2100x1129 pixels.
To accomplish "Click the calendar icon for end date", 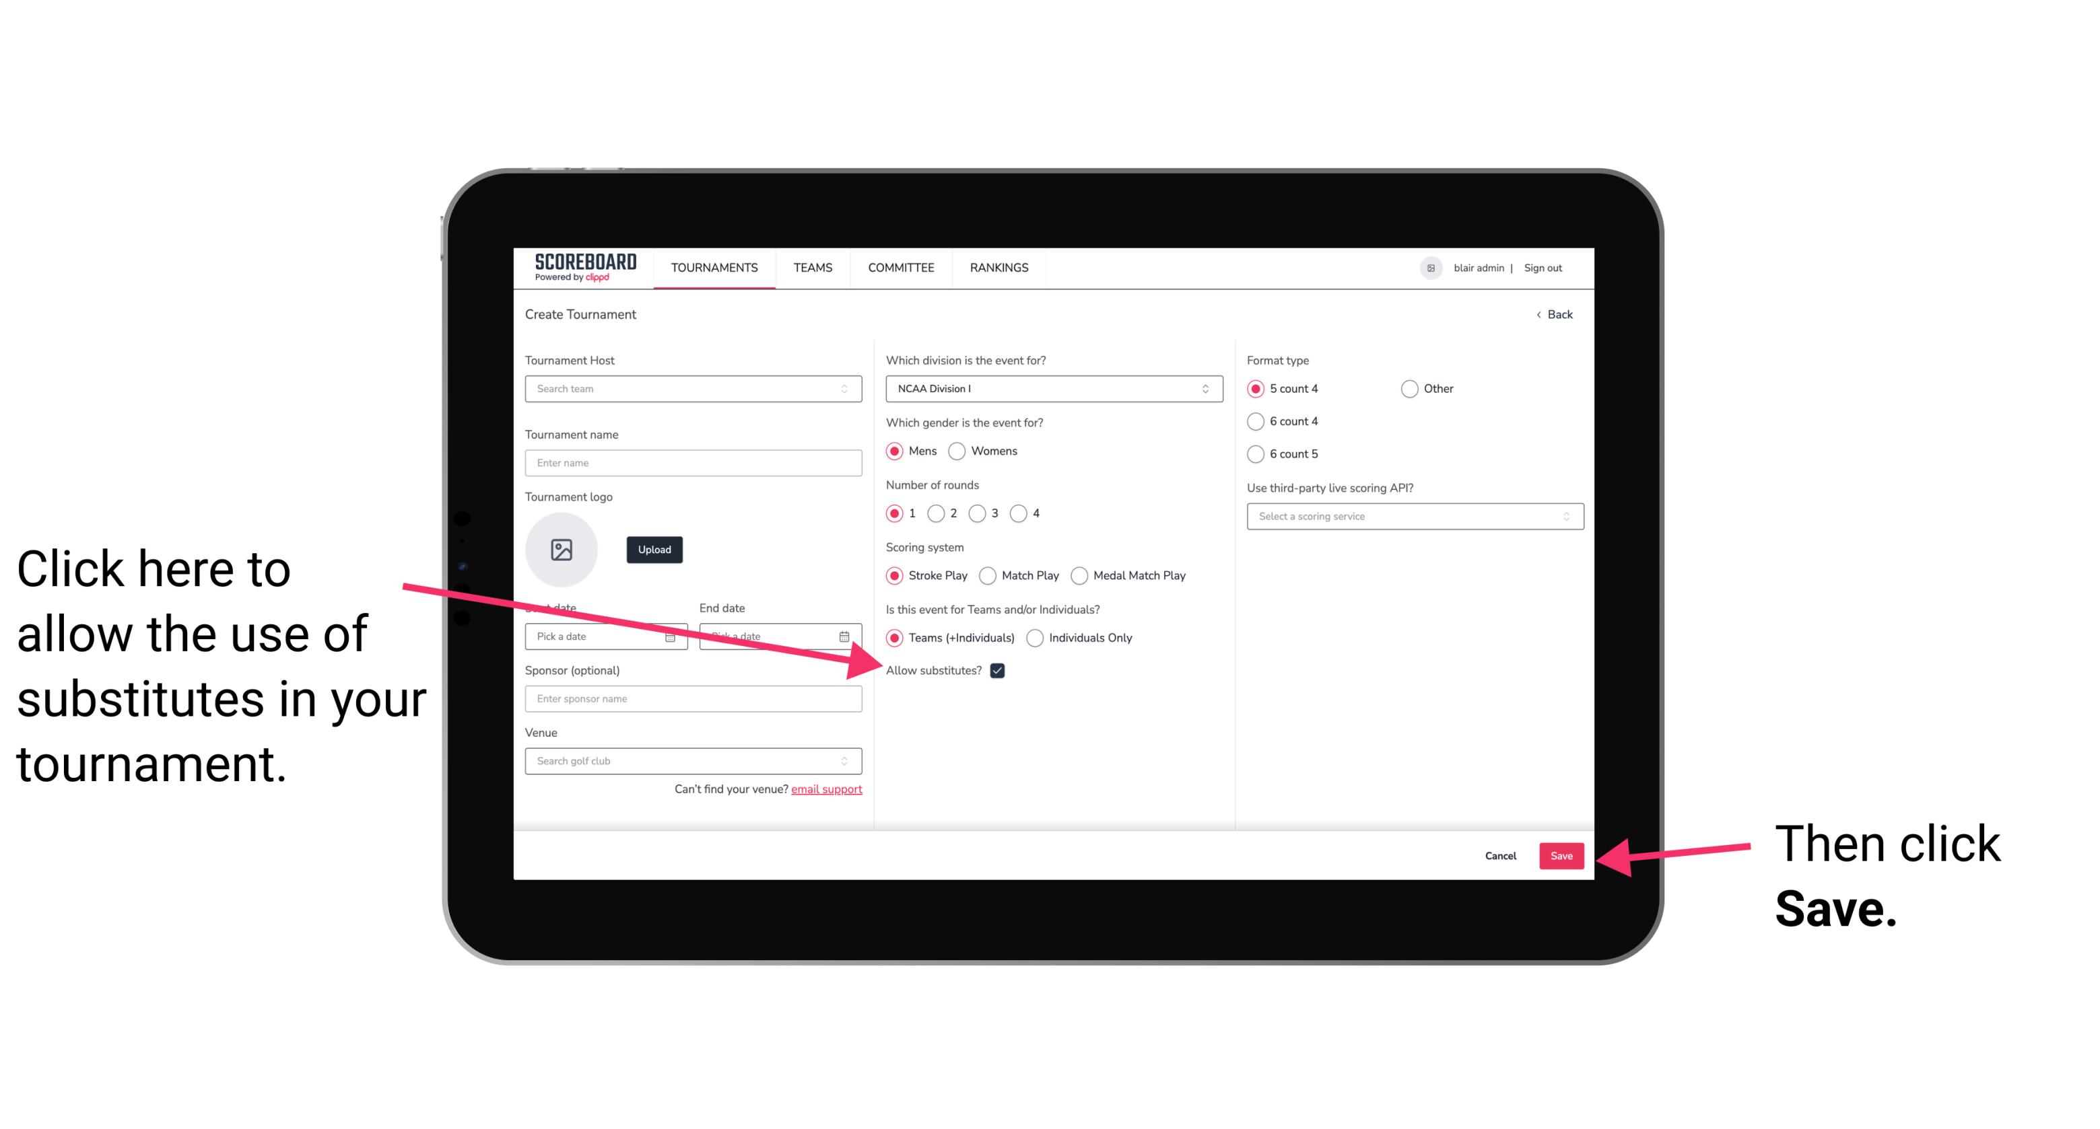I will click(x=848, y=635).
